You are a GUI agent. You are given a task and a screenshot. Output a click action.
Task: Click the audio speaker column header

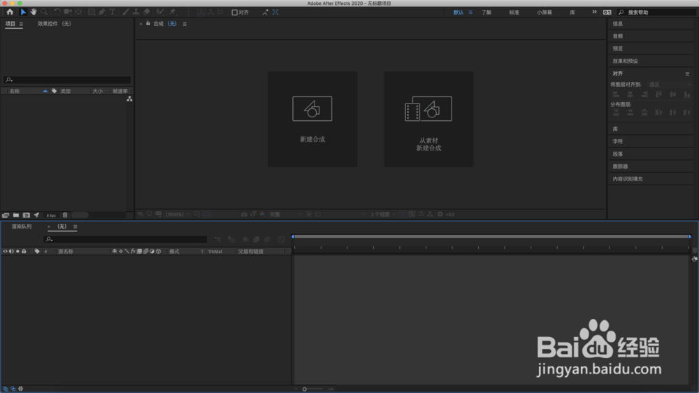click(x=12, y=251)
